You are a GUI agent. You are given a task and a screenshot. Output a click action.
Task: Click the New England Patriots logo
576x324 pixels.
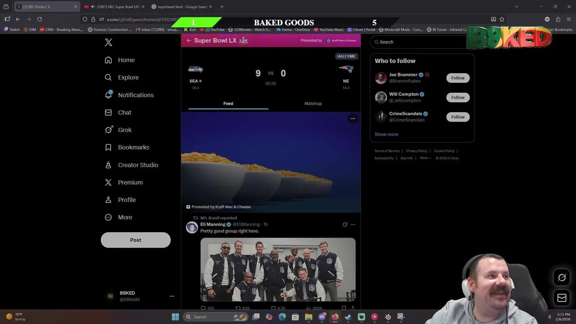tap(346, 69)
